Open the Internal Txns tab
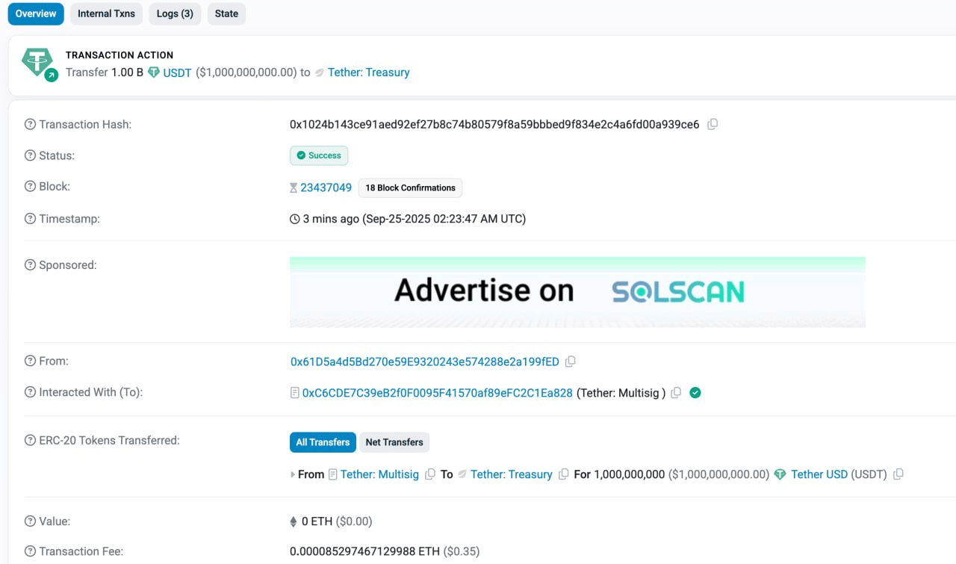The width and height of the screenshot is (956, 564). [106, 13]
